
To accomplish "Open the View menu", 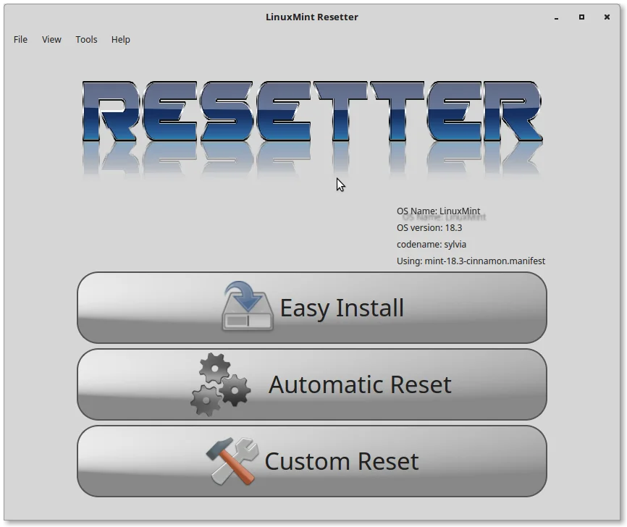I will [51, 40].
